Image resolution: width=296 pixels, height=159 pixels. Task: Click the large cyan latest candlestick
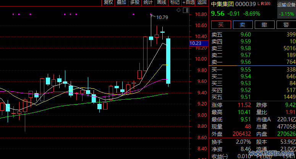click(x=168, y=61)
